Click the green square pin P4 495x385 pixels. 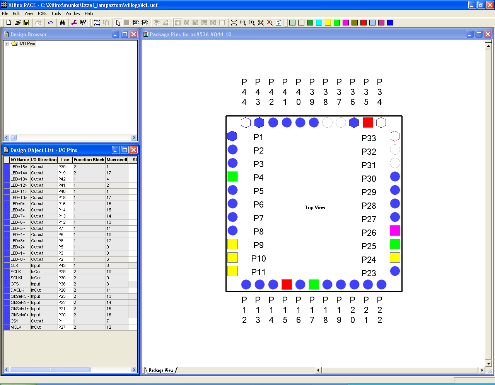(232, 177)
